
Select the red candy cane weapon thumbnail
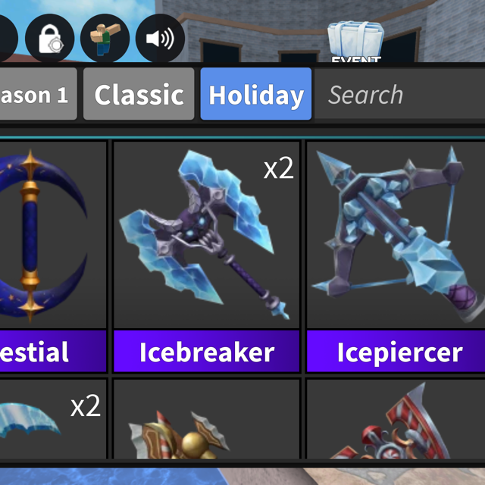[x=396, y=419]
